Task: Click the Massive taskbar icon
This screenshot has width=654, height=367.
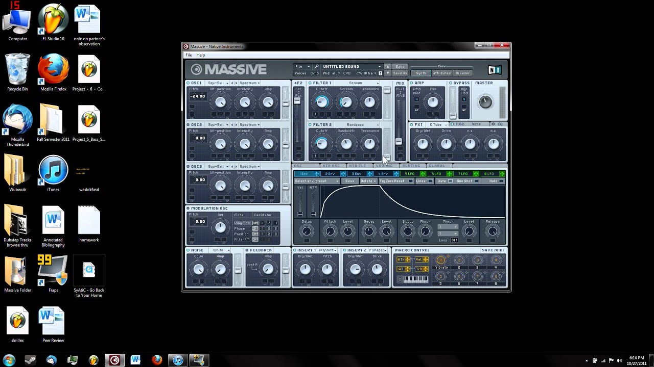Action: 114,360
